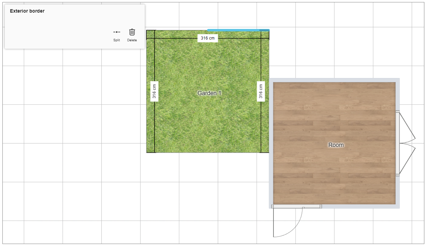The width and height of the screenshot is (425, 245).
Task: Select the double door on Room's right wall
Action: pyautogui.click(x=398, y=143)
